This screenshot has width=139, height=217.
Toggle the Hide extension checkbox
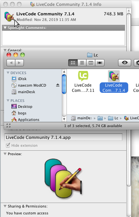pos(8,145)
